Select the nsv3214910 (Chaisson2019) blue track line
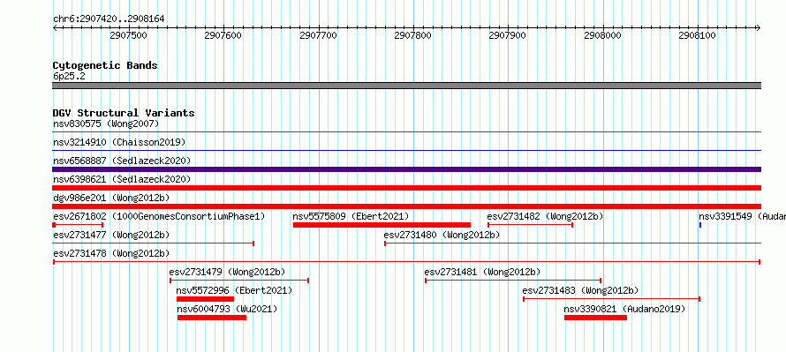Viewport: 786px width, 352px height. (407, 150)
